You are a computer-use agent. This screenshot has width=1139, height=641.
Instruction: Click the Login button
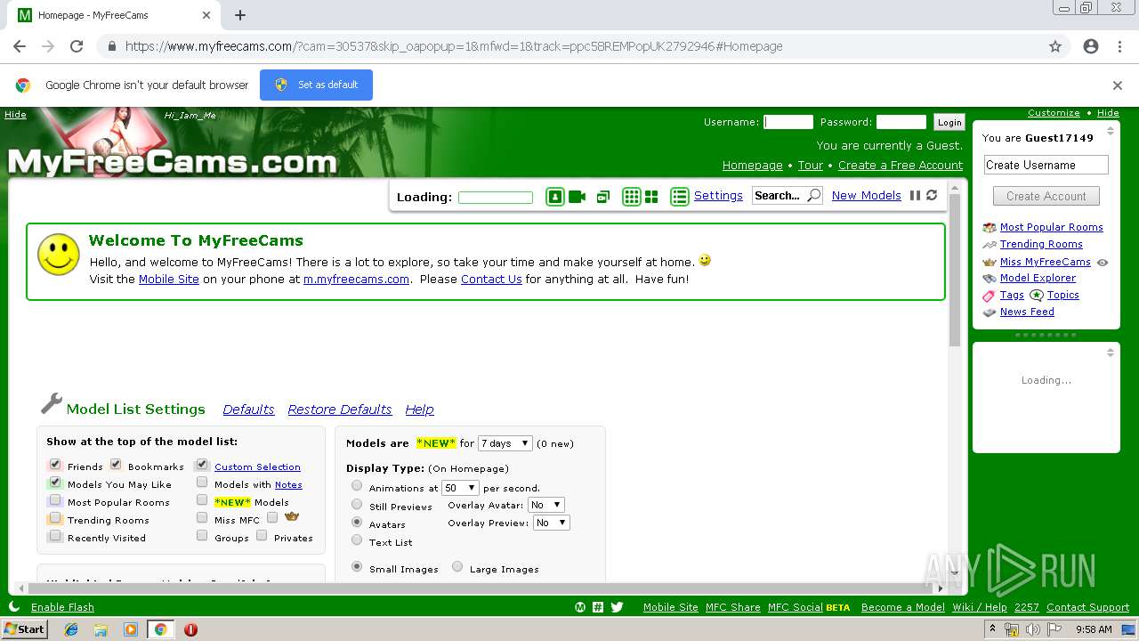coord(949,123)
